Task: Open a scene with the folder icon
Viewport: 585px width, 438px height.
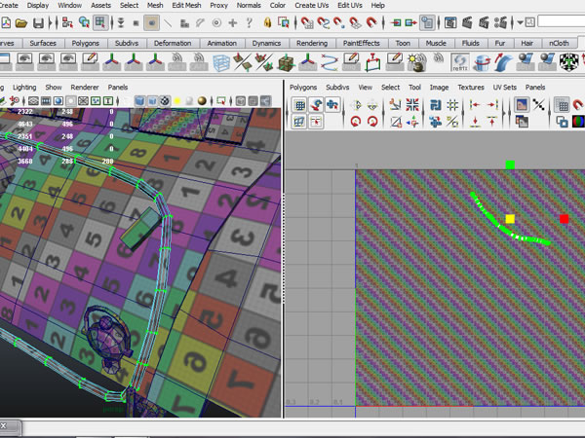Action: click(x=21, y=23)
